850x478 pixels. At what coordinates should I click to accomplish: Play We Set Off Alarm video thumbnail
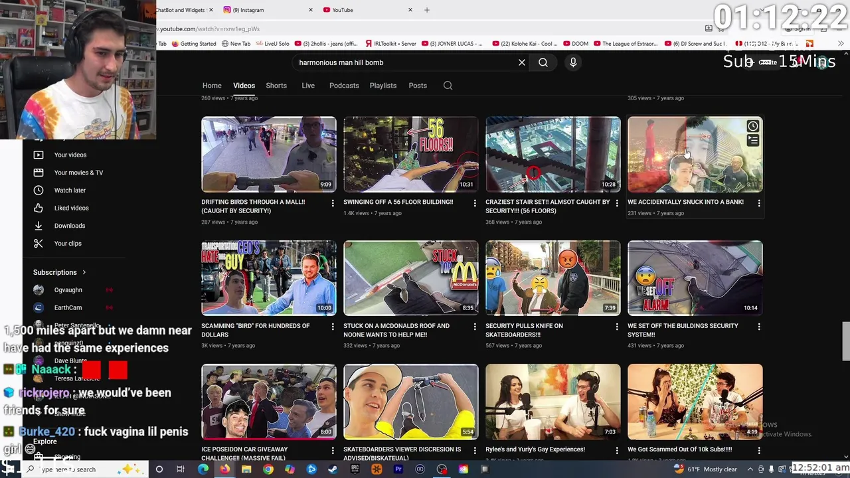click(x=695, y=278)
